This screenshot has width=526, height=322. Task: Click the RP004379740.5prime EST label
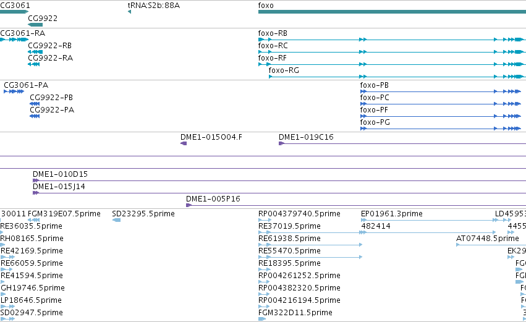299,214
